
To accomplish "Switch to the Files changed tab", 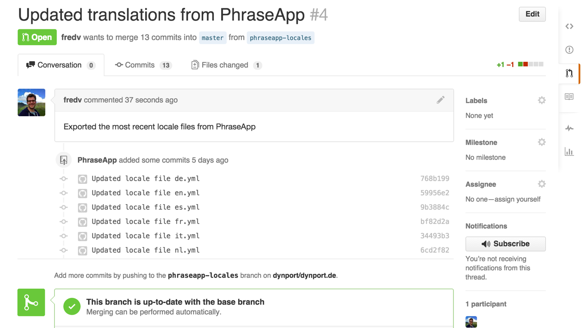I will 226,65.
